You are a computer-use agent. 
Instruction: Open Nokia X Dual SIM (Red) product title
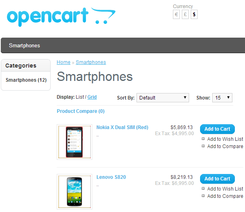pyautogui.click(x=122, y=127)
